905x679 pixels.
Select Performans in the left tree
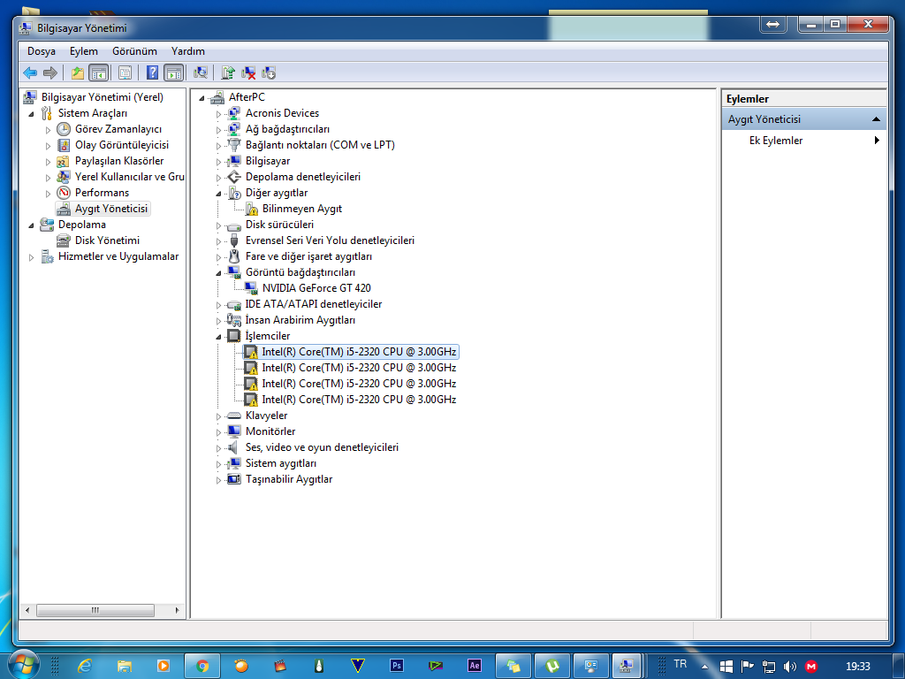(103, 192)
